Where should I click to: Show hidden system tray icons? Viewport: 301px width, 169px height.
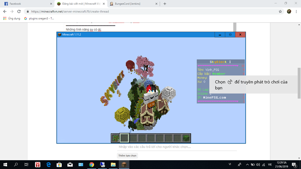click(247, 165)
